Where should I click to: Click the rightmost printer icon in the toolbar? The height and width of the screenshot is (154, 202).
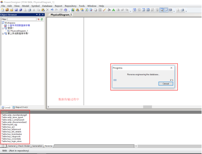182,10
